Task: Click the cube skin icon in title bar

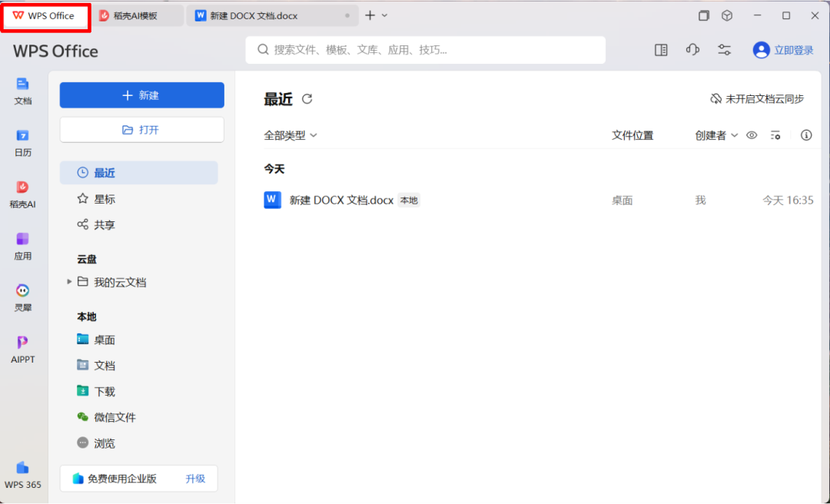Action: point(727,16)
